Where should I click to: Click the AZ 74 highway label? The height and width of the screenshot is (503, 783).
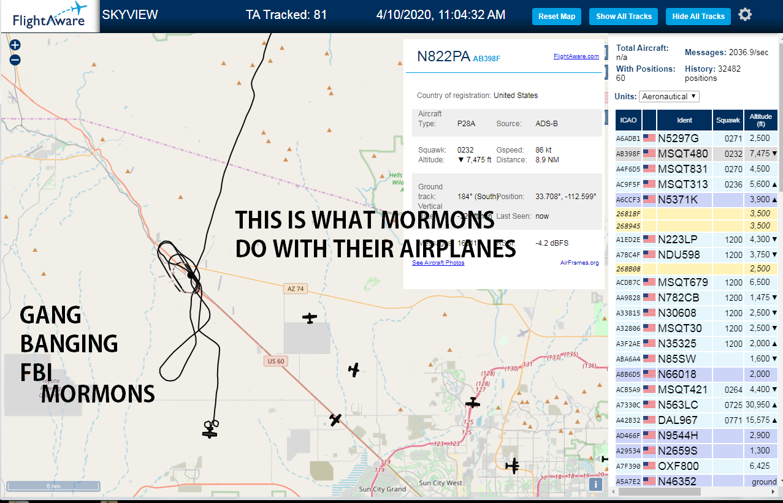[x=294, y=289]
